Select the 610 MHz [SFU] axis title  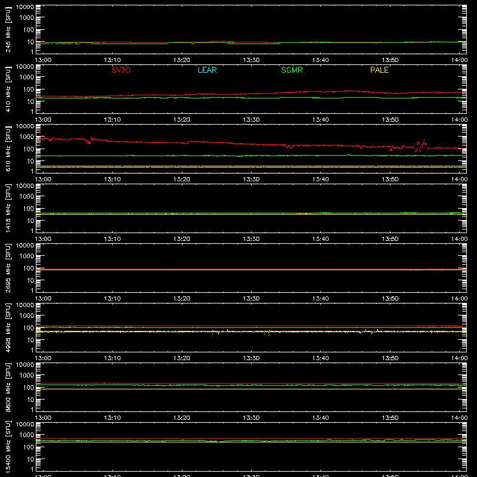pyautogui.click(x=8, y=148)
